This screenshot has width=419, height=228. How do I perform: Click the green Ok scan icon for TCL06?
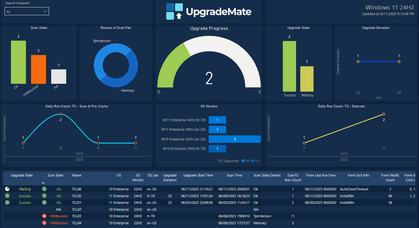pos(44,189)
